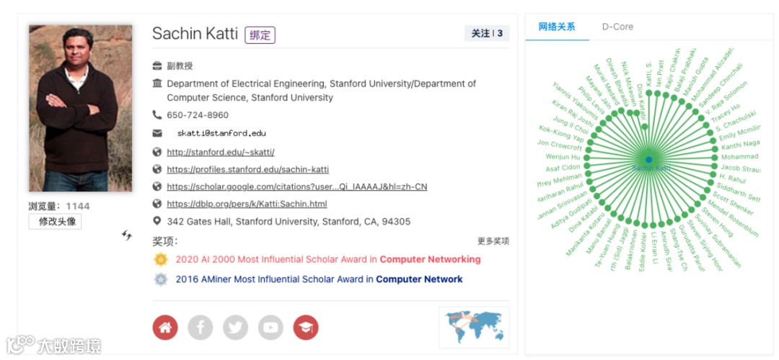
Task: Open the stanford.edu/~skatti/ homepage link
Action: click(x=221, y=152)
